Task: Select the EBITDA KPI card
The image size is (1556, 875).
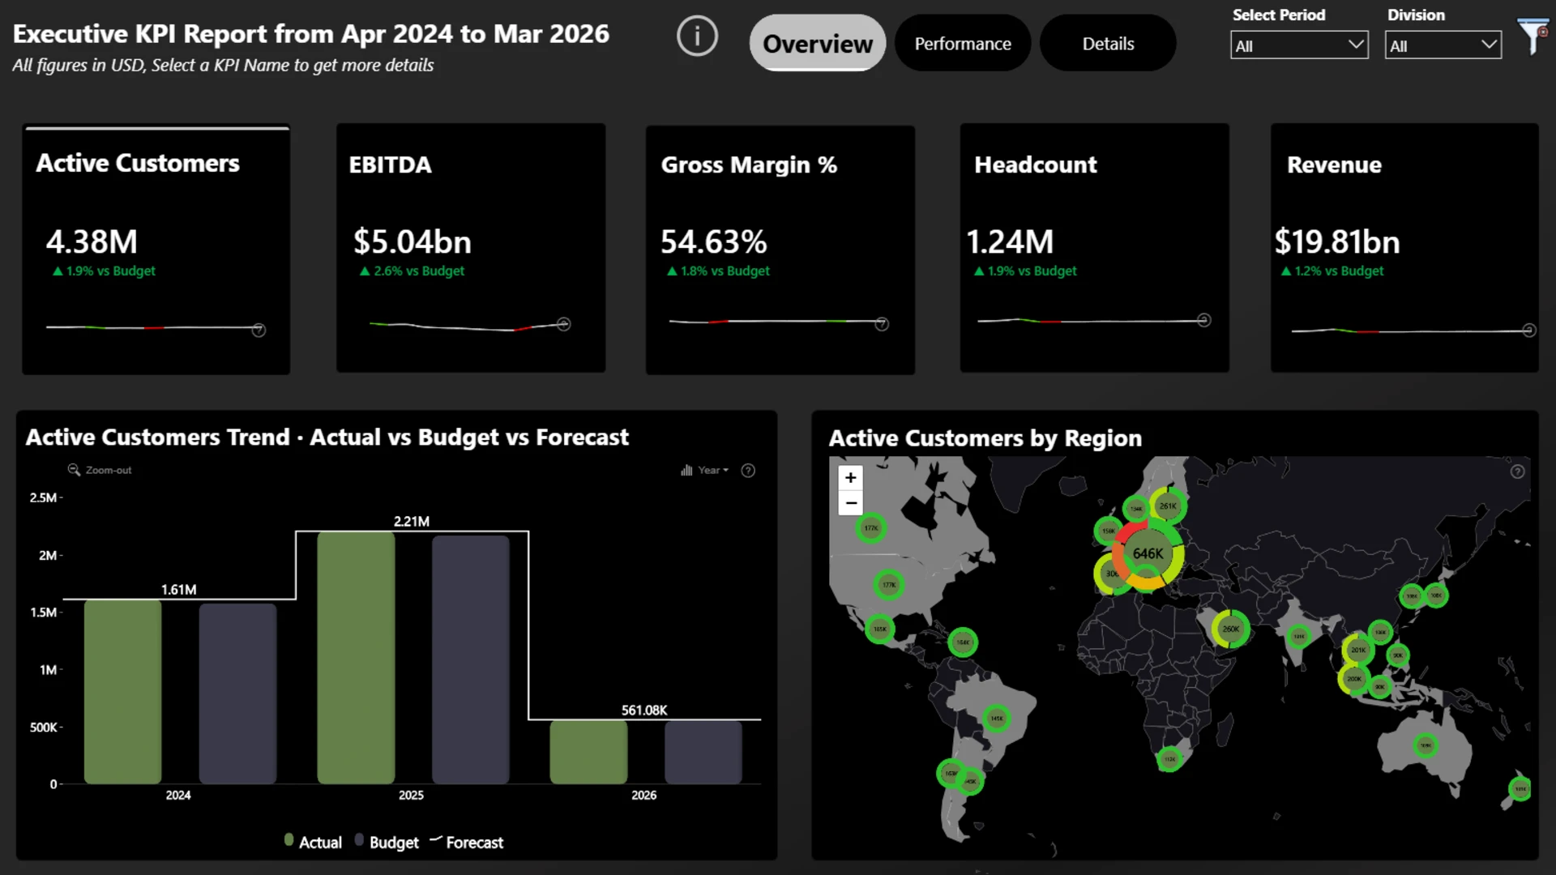Action: (x=470, y=247)
